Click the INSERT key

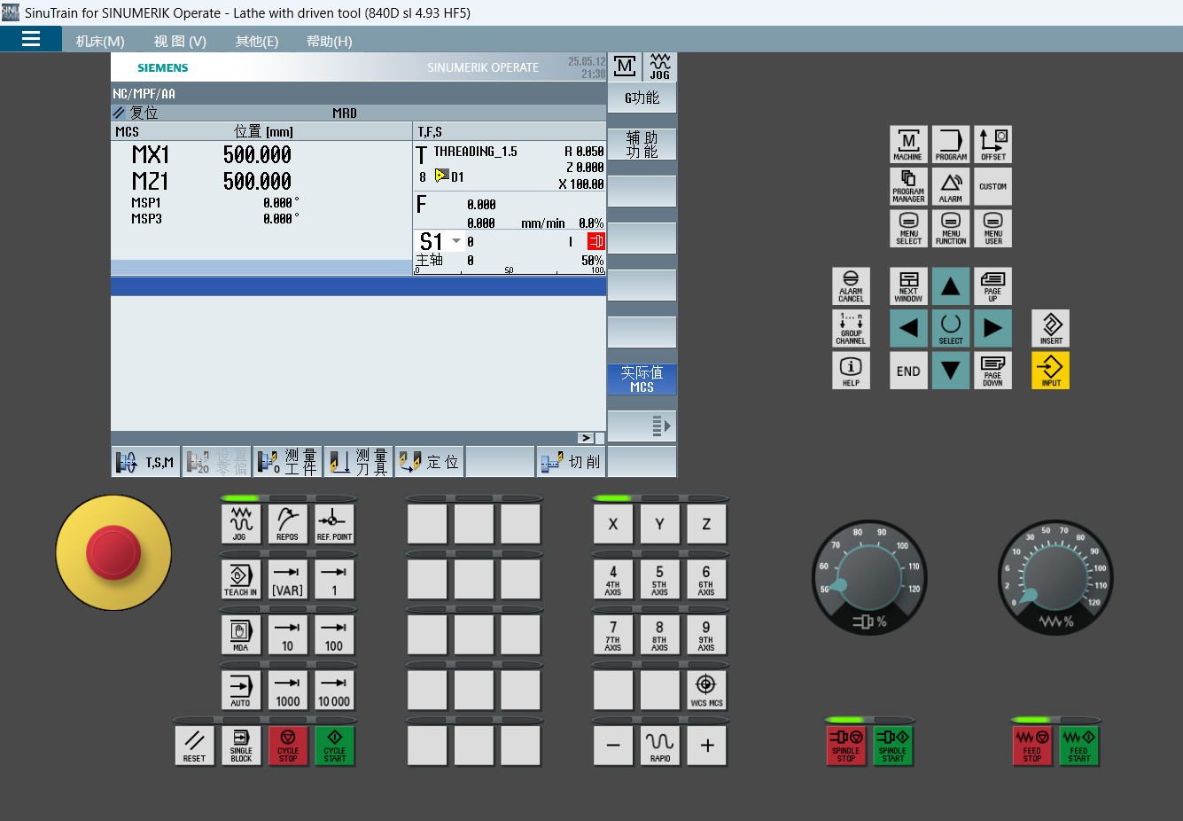coord(1051,328)
